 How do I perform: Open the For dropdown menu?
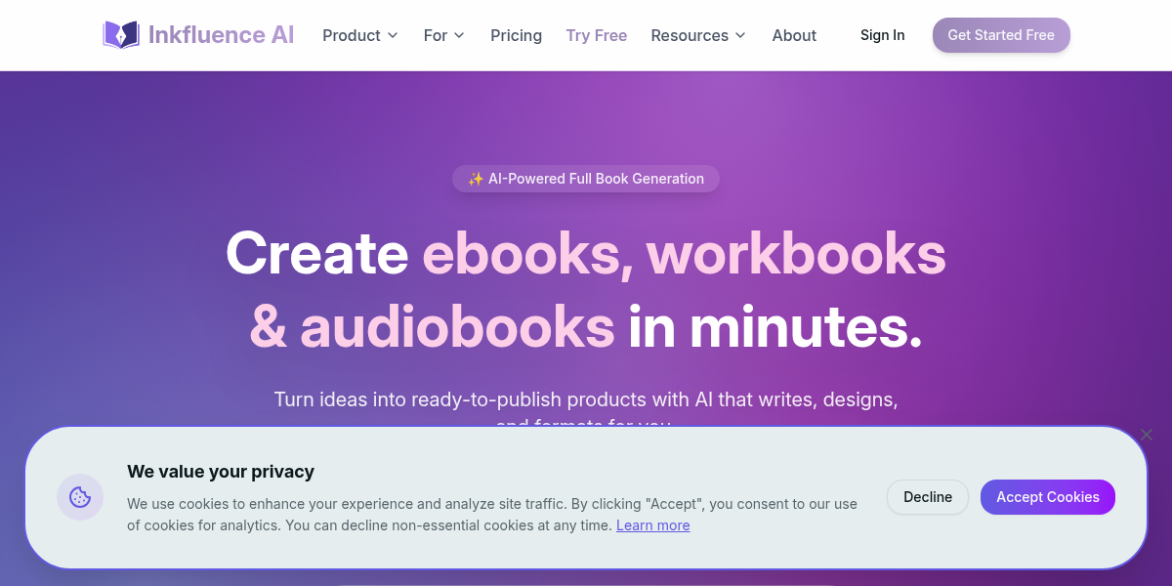coord(436,35)
